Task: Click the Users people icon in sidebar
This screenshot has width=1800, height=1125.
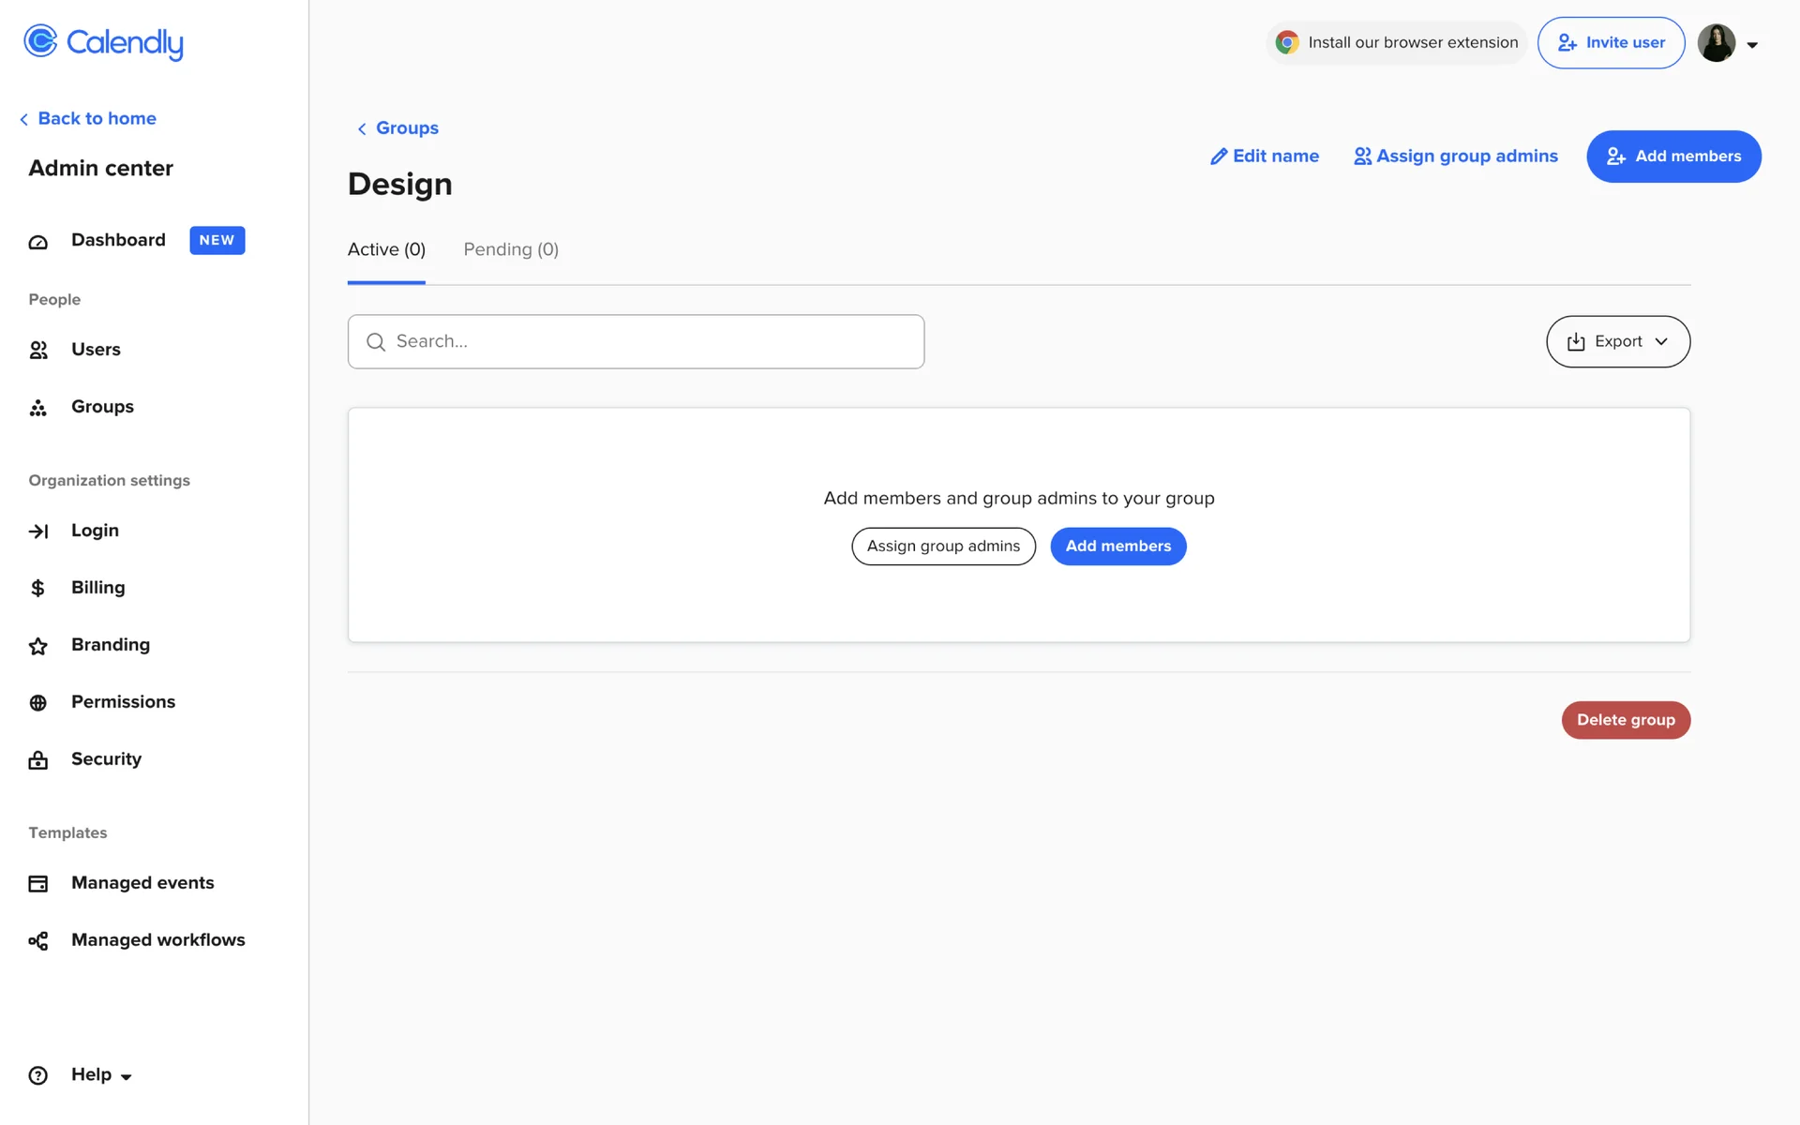Action: (x=38, y=351)
